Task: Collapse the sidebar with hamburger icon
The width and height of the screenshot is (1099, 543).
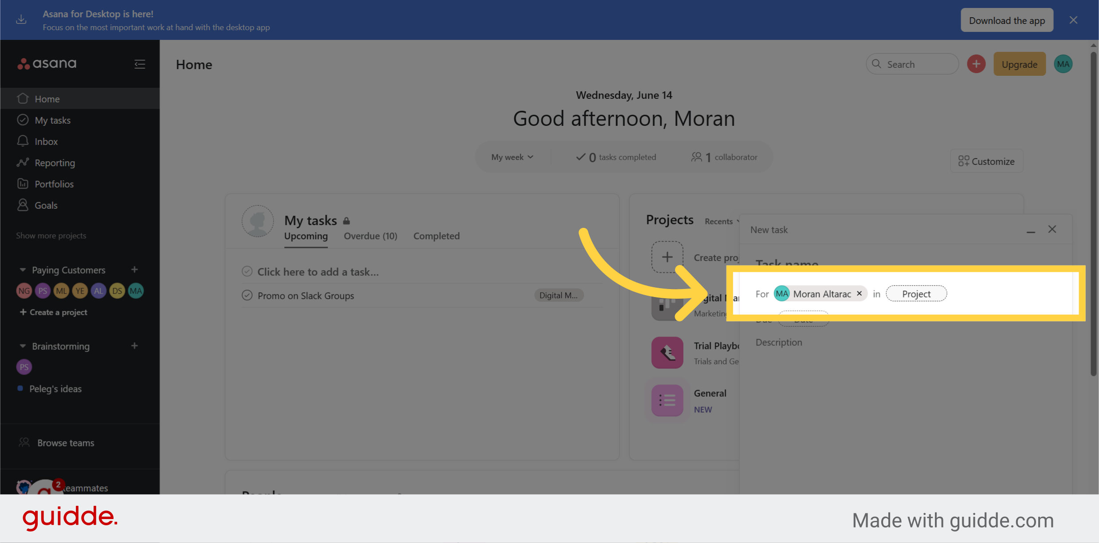Action: point(140,64)
